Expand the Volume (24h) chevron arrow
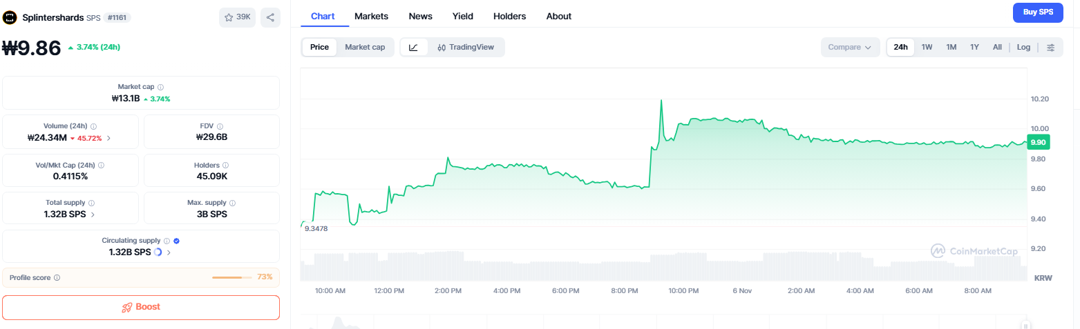This screenshot has height=329, width=1080. [108, 138]
